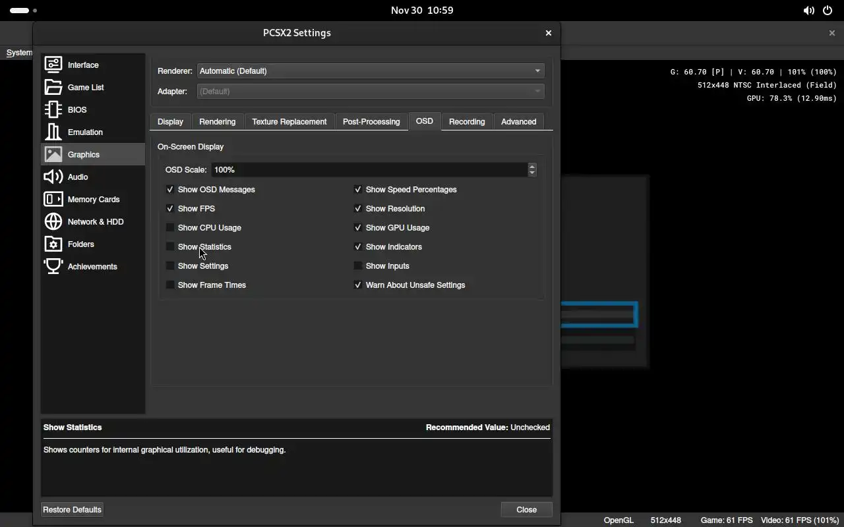Click the Video: 61 FPS status text
The image size is (844, 527).
click(799, 520)
